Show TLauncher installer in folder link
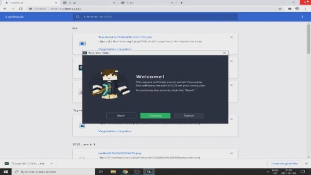The width and height of the screenshot is (311, 175). point(115,49)
